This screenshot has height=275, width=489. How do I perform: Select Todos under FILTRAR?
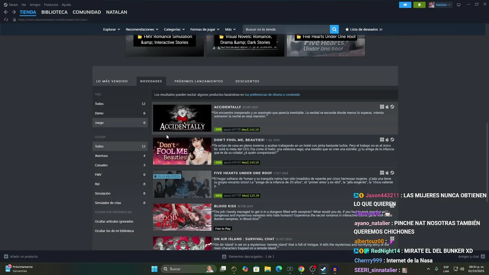point(120,146)
